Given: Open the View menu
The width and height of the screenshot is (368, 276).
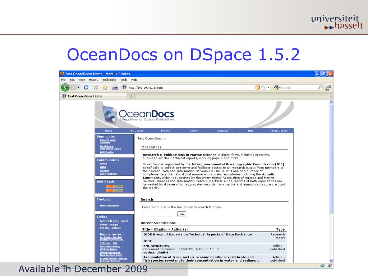Looking at the screenshot, I should (82, 80).
